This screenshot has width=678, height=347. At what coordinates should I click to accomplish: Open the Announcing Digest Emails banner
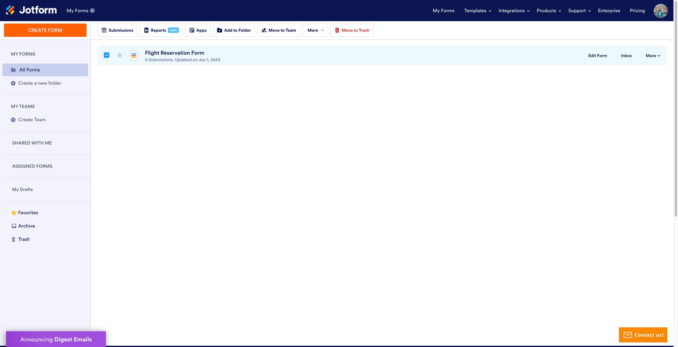point(56,339)
